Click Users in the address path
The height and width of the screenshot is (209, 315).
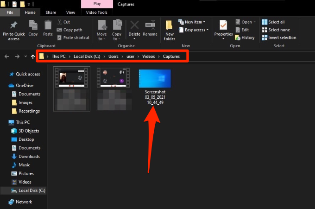point(113,57)
